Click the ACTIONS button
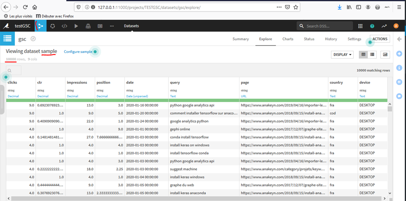The height and width of the screenshot is (201, 406). [x=380, y=39]
